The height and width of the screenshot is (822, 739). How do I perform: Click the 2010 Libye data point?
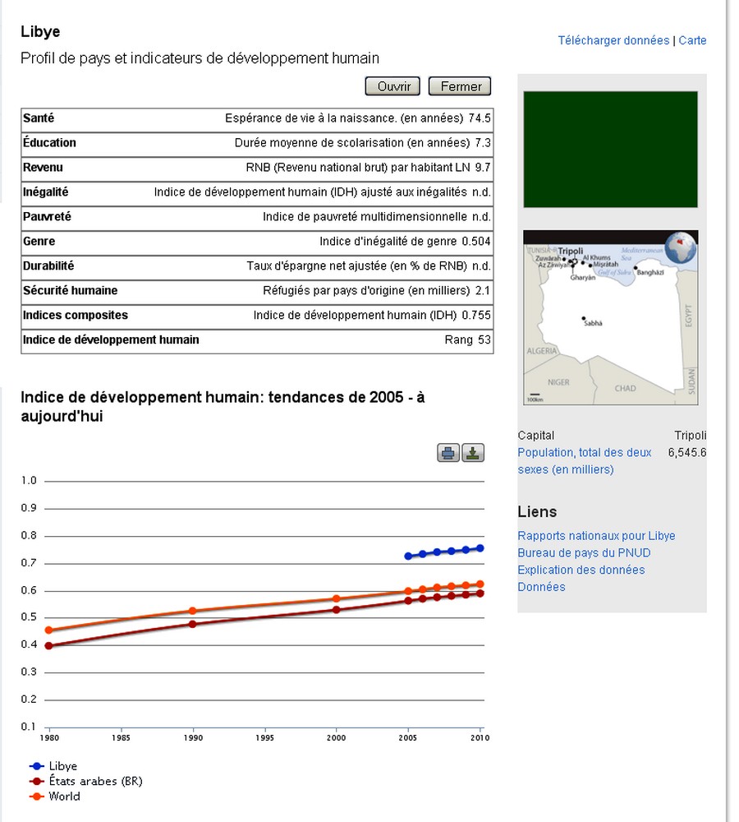point(480,546)
